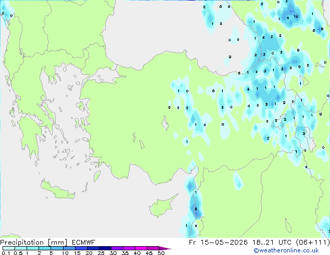Click the arrow tip beyond 50 mm

[x=165, y=248]
